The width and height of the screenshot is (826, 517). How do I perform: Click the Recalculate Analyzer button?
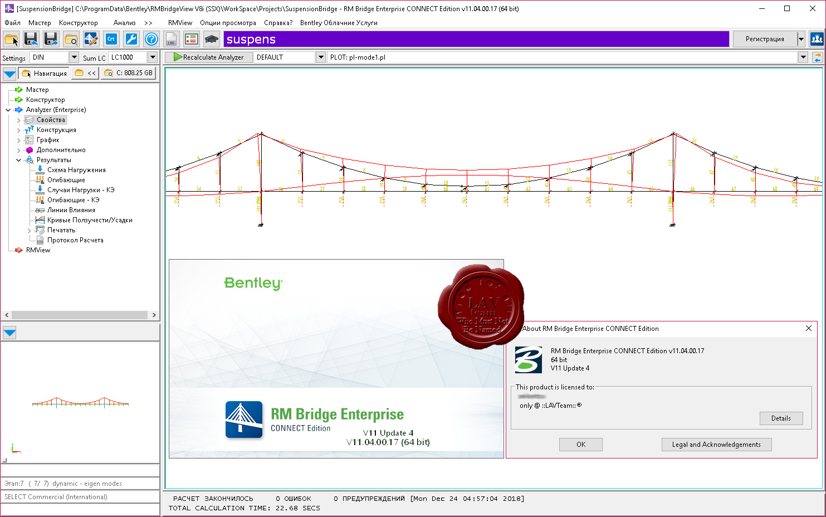pyautogui.click(x=209, y=57)
